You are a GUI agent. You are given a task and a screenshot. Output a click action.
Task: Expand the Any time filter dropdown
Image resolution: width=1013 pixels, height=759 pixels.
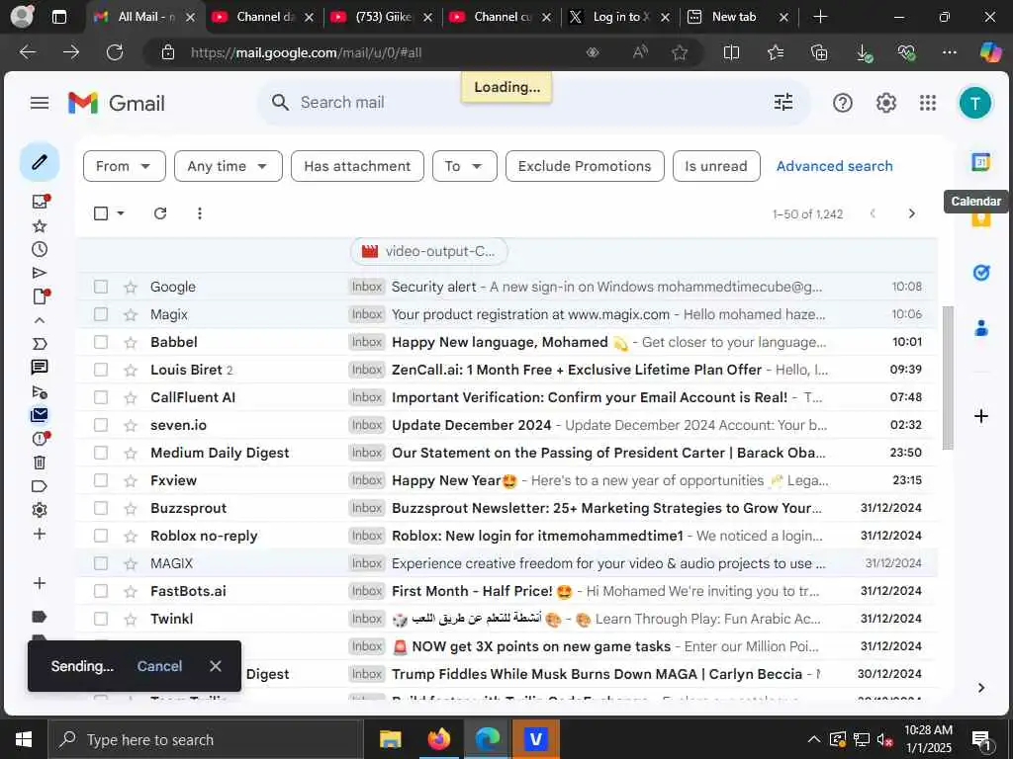pyautogui.click(x=229, y=166)
